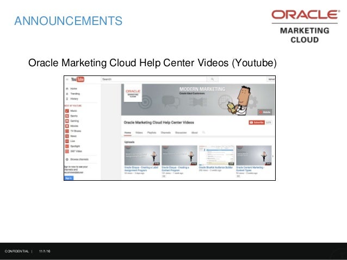Click the red Subscribe button
This screenshot has height=260, width=347.
[x=257, y=122]
